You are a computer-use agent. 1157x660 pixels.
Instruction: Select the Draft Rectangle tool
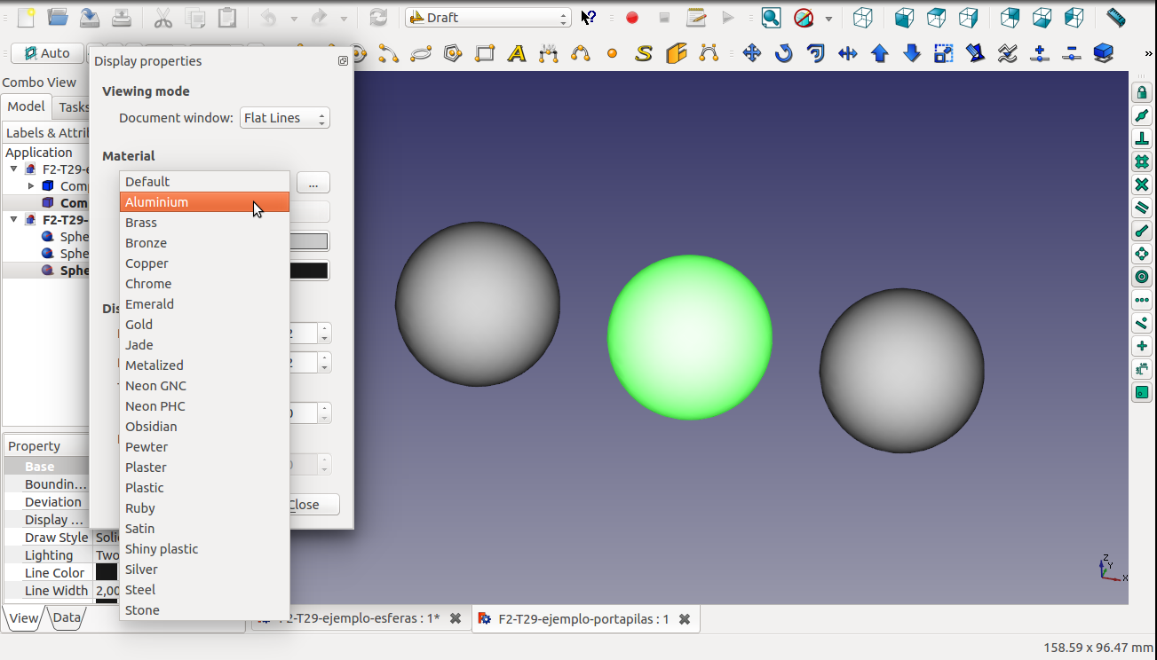(x=485, y=53)
